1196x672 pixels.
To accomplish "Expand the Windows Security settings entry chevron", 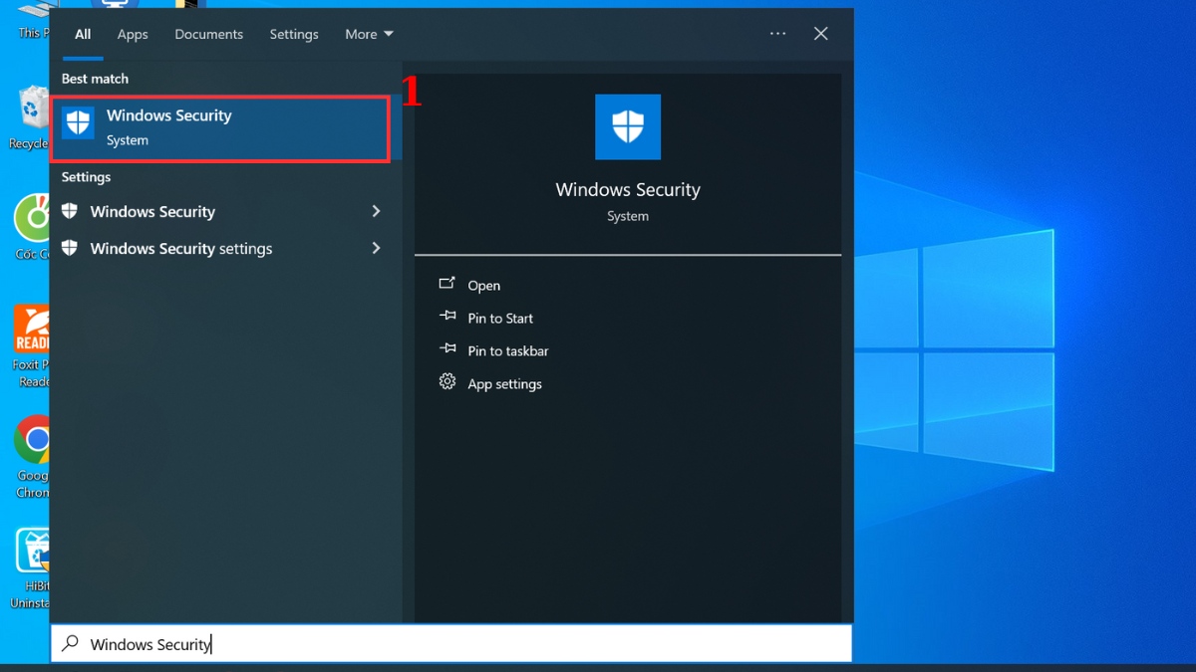I will click(376, 248).
